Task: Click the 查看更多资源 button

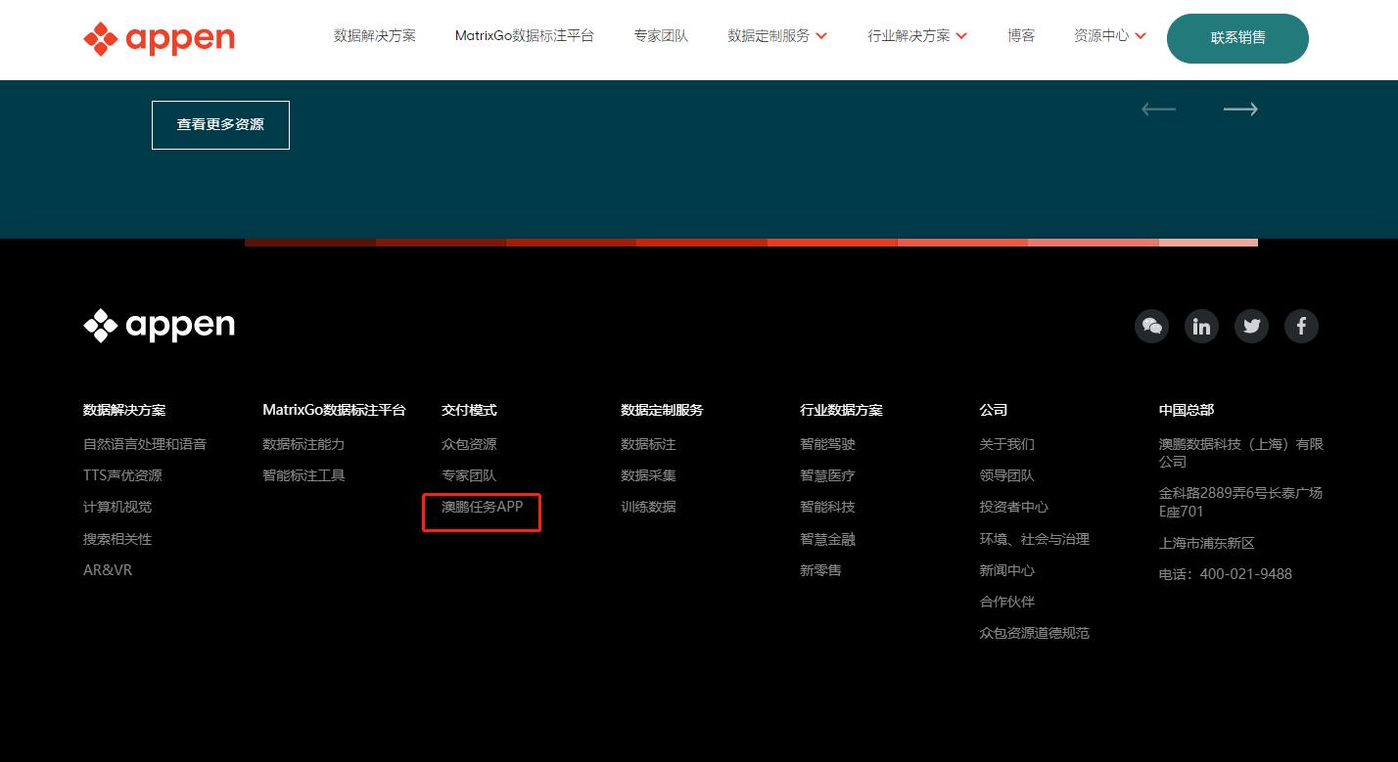Action: coord(220,125)
